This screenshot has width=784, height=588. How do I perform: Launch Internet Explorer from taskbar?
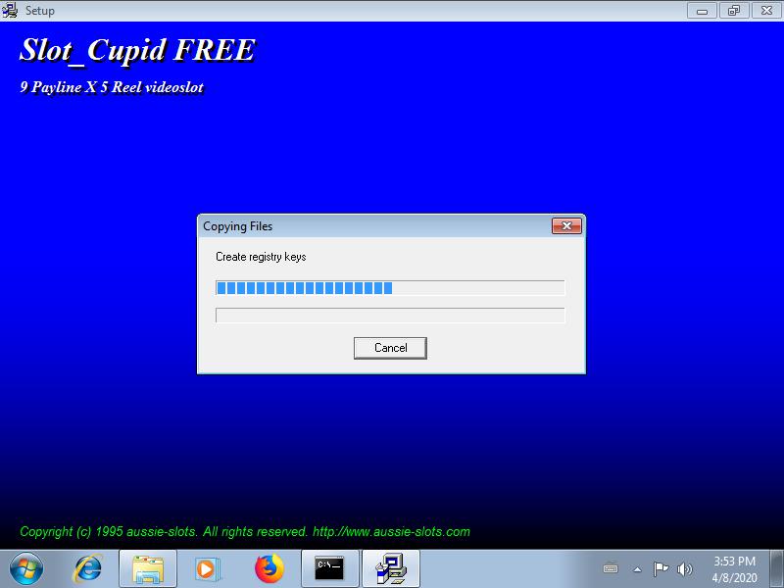point(88,569)
